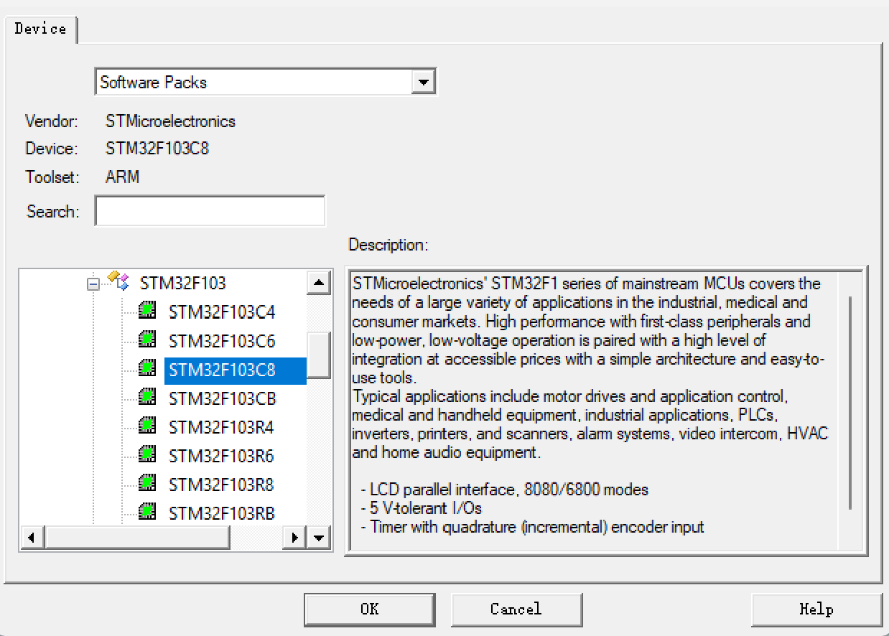This screenshot has height=636, width=889.
Task: Select the highlighted STM32F103C8 device
Action: (x=236, y=370)
